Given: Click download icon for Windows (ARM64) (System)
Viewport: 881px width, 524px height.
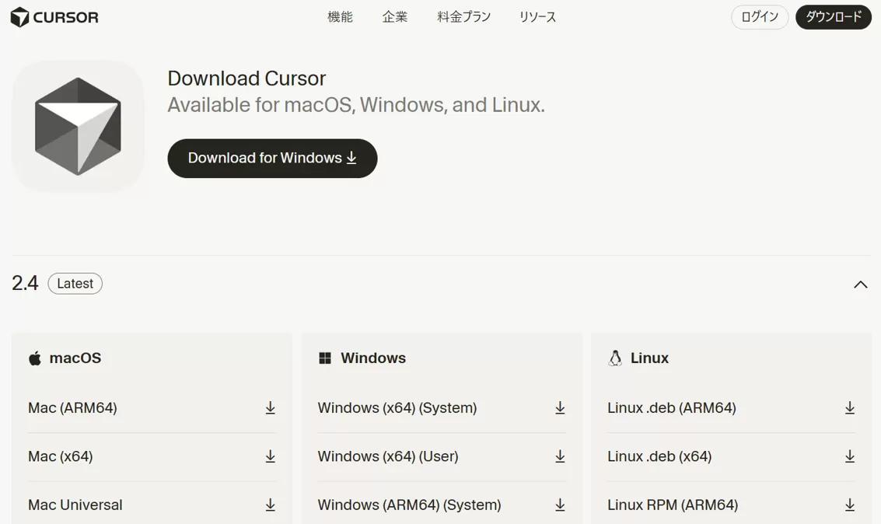Looking at the screenshot, I should pos(560,505).
